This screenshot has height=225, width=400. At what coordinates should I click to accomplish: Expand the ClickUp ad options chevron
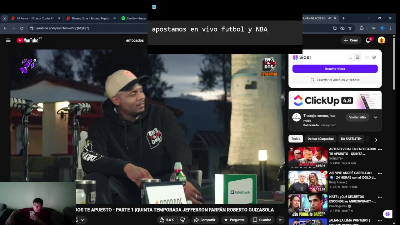tap(375, 117)
